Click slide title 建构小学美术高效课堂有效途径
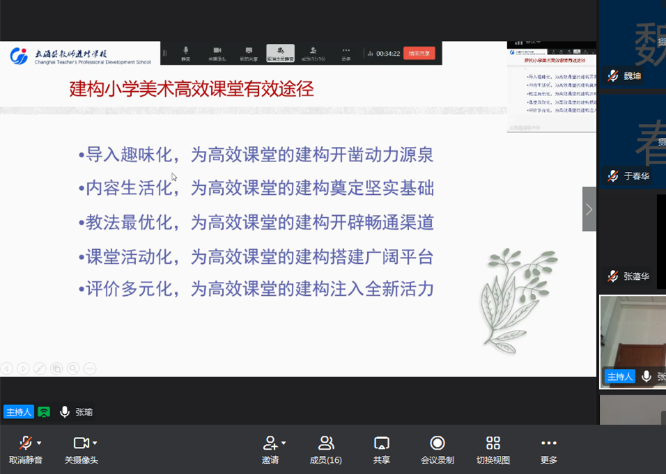Viewport: 666px width, 474px height. (192, 89)
